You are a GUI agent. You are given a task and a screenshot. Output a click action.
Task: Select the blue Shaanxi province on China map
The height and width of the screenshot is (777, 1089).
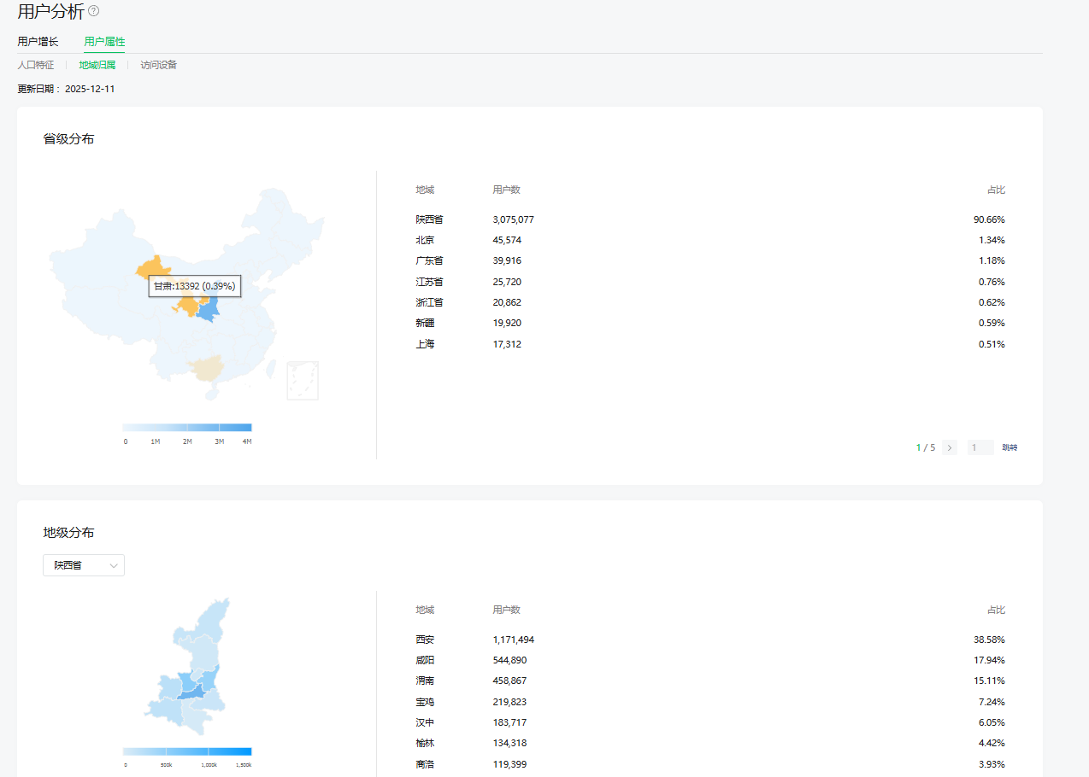[206, 309]
